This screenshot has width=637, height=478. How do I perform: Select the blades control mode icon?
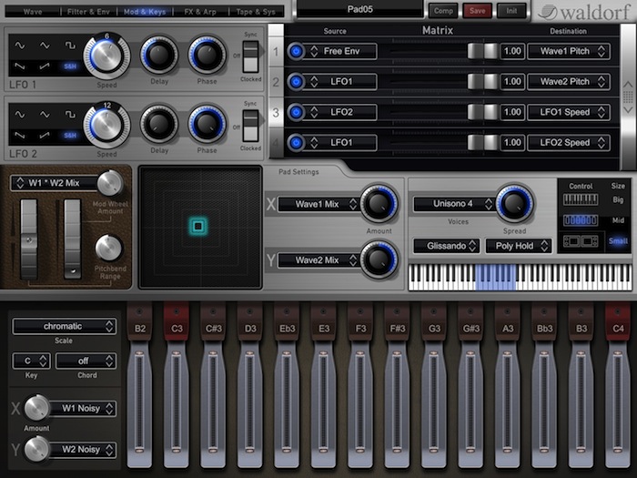[581, 220]
